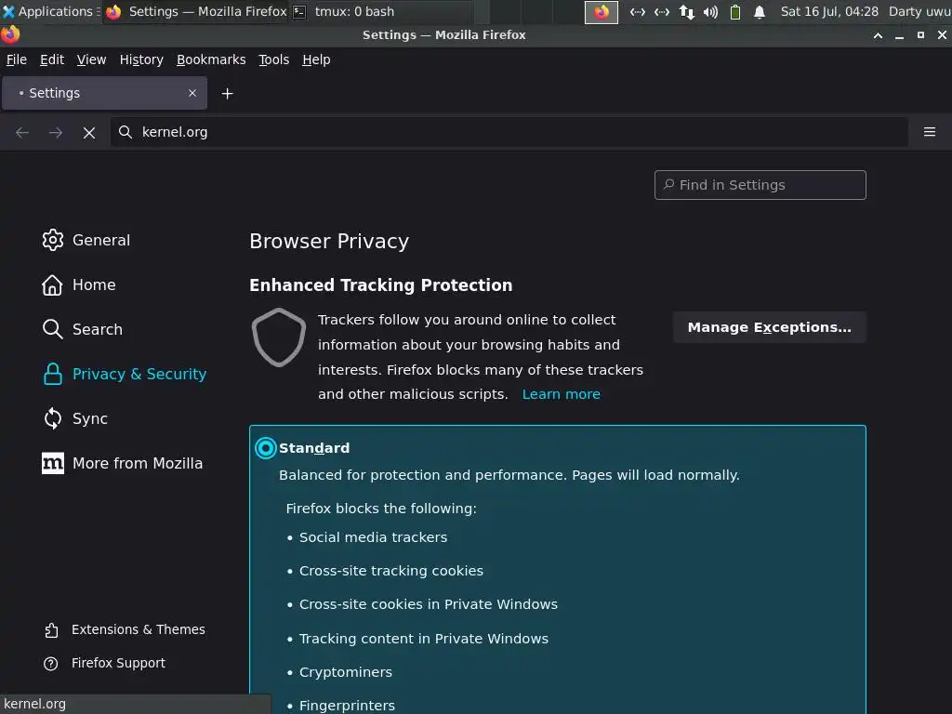Image resolution: width=952 pixels, height=714 pixels.
Task: Click the Privacy & Security lock icon
Action: (x=53, y=374)
